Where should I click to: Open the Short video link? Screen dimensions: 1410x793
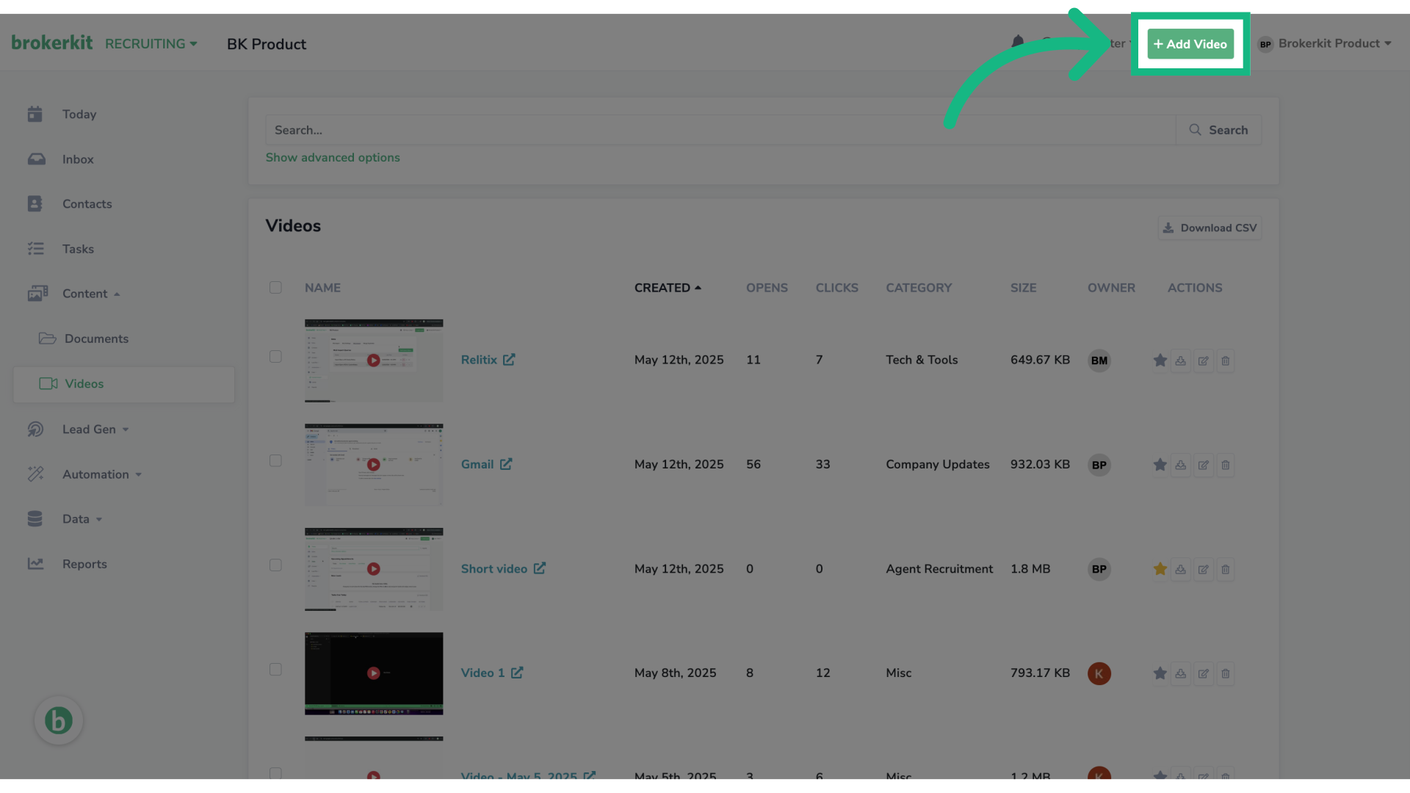503,569
